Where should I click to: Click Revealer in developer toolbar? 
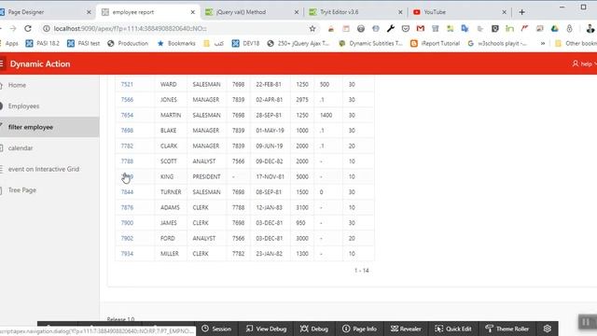click(x=406, y=329)
